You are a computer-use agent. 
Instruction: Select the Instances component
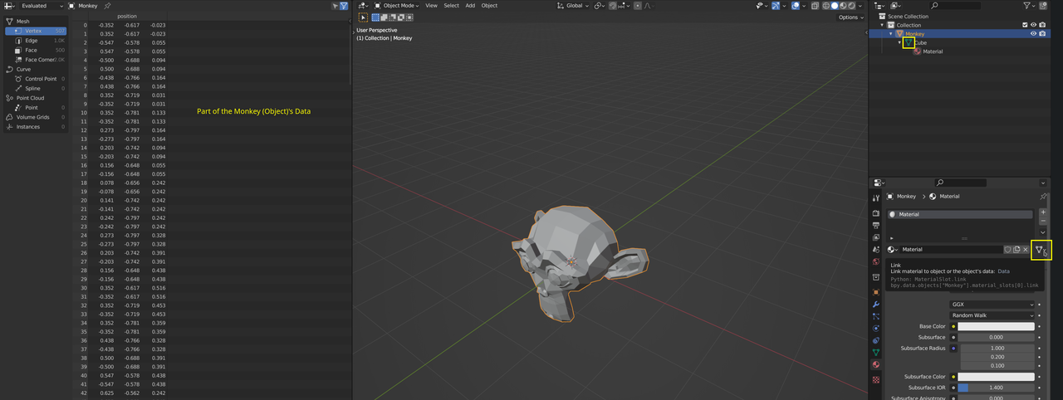coord(35,127)
